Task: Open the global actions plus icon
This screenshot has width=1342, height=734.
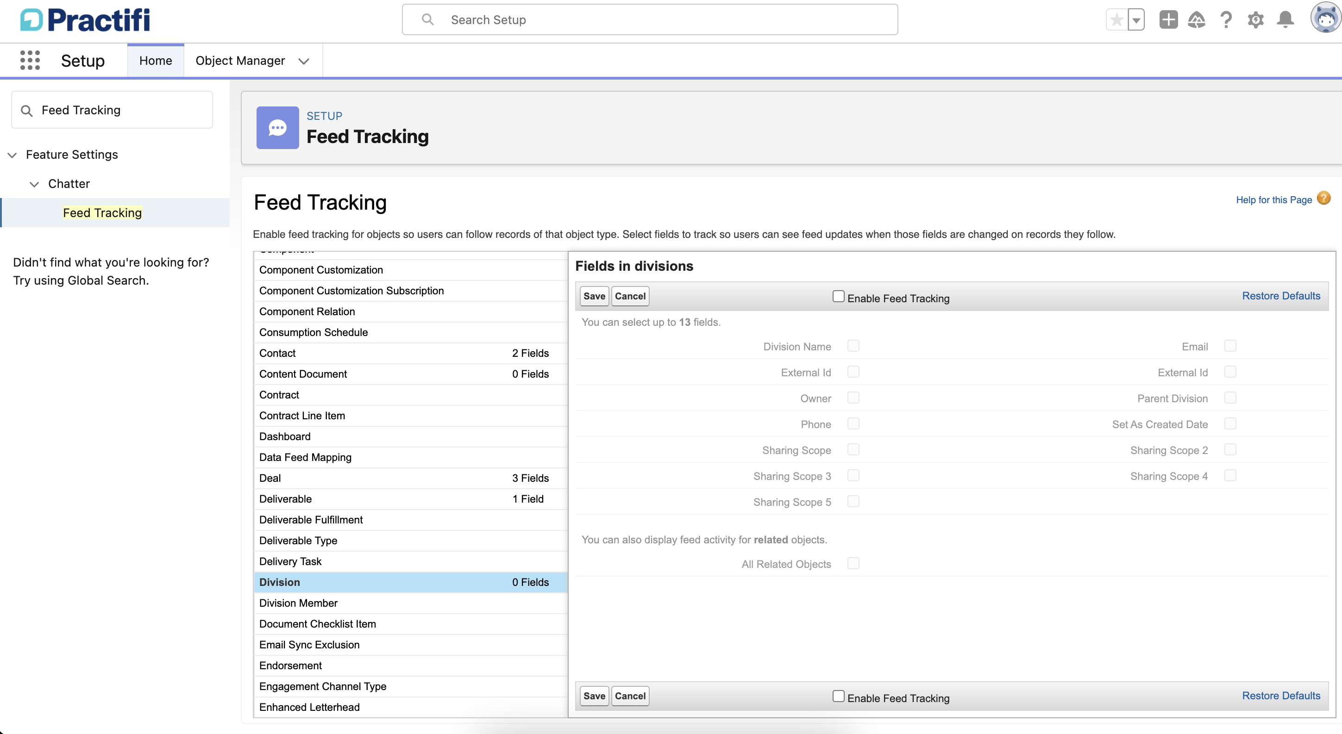Action: tap(1168, 20)
